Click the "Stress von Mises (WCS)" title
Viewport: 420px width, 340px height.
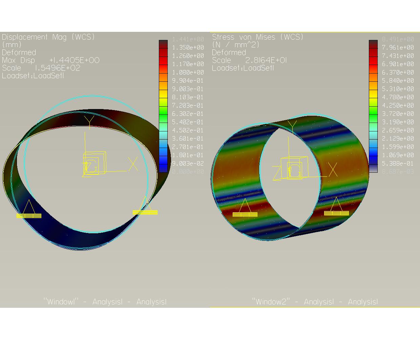[x=258, y=37]
